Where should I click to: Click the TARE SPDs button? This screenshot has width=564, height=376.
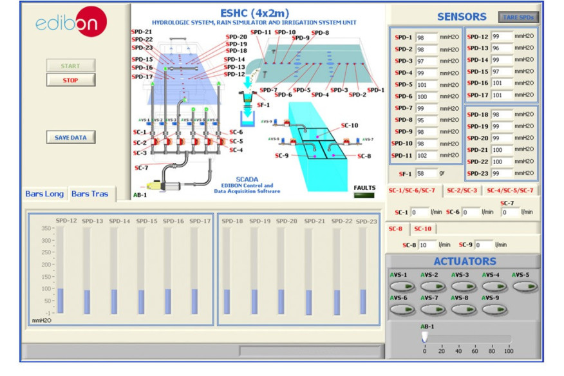(x=518, y=17)
